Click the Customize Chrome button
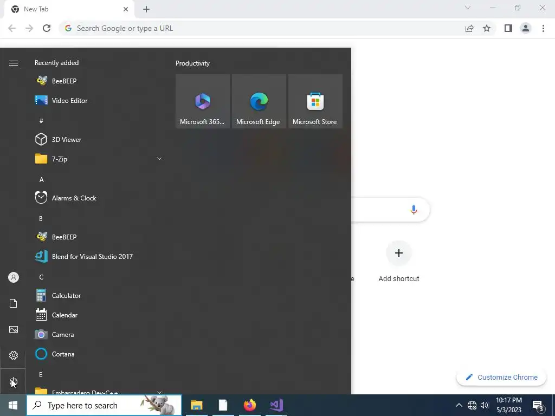Image resolution: width=555 pixels, height=416 pixels. (x=501, y=377)
